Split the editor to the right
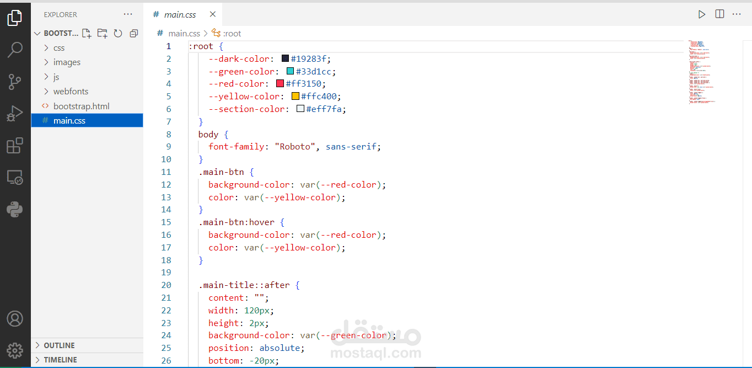 click(719, 14)
